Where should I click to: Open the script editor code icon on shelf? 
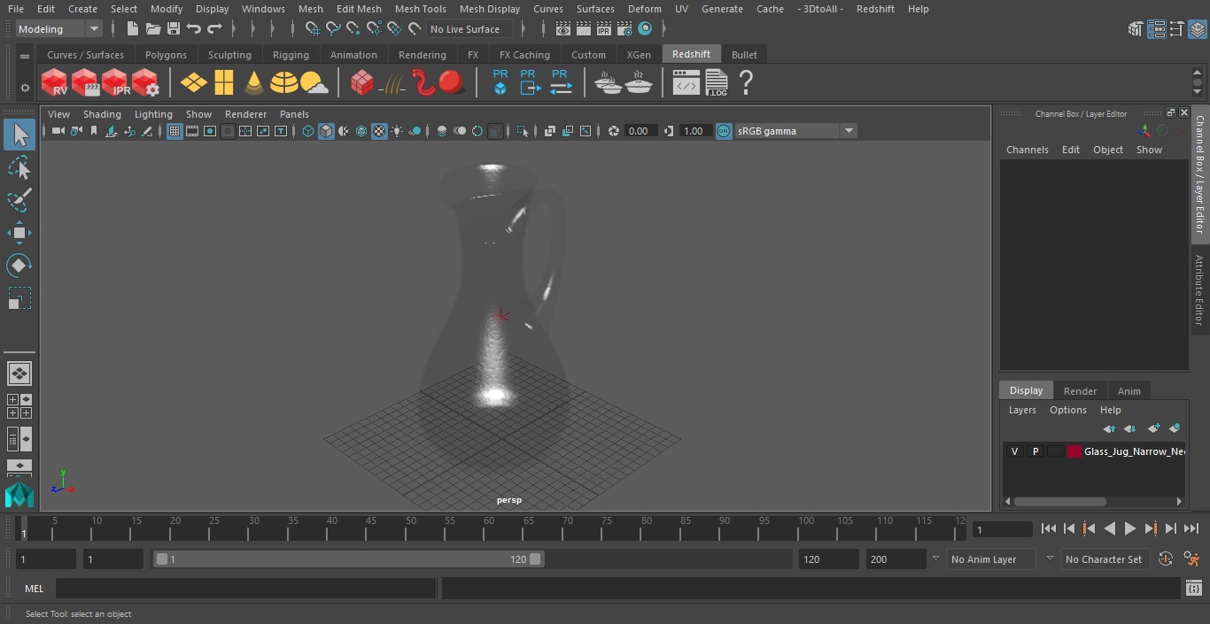click(686, 83)
